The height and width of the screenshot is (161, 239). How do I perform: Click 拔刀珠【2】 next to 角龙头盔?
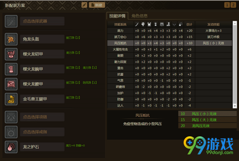73,37
